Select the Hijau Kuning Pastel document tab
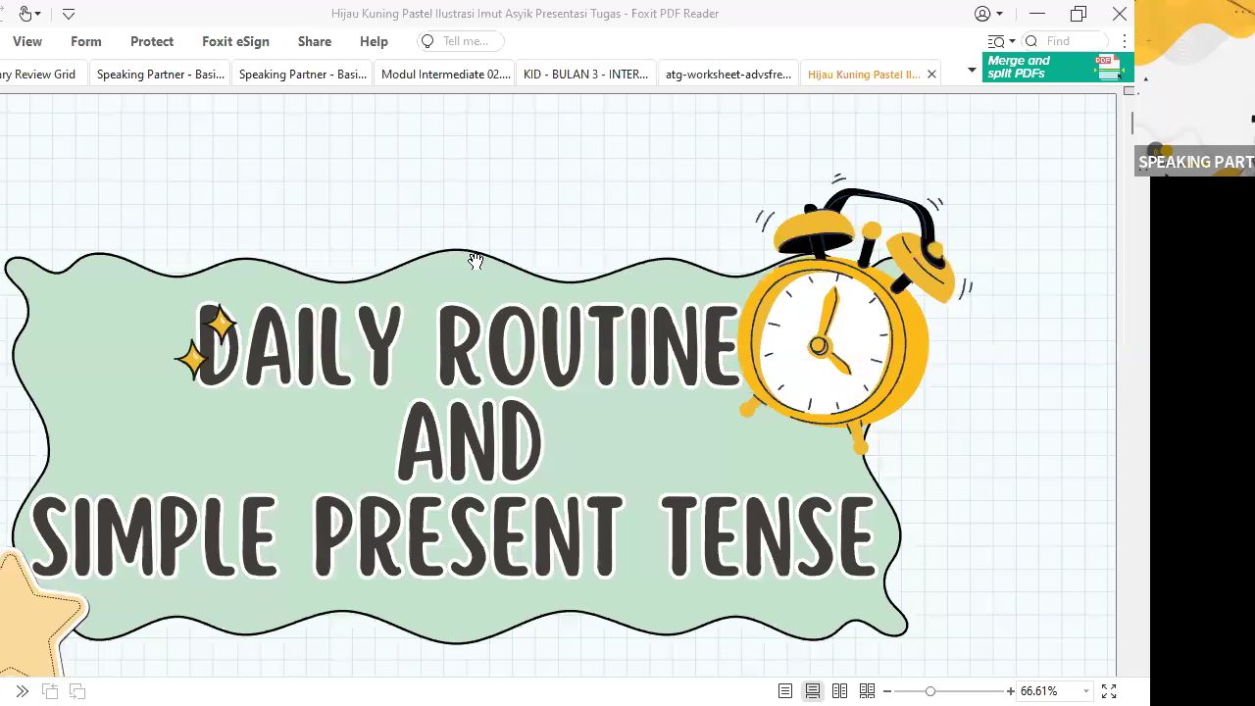 863,74
